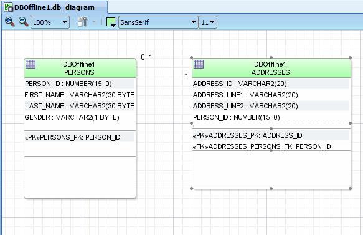
Task: Select the ADDRESSES_PERSONS_FK foreign key constraint
Action: [271, 146]
